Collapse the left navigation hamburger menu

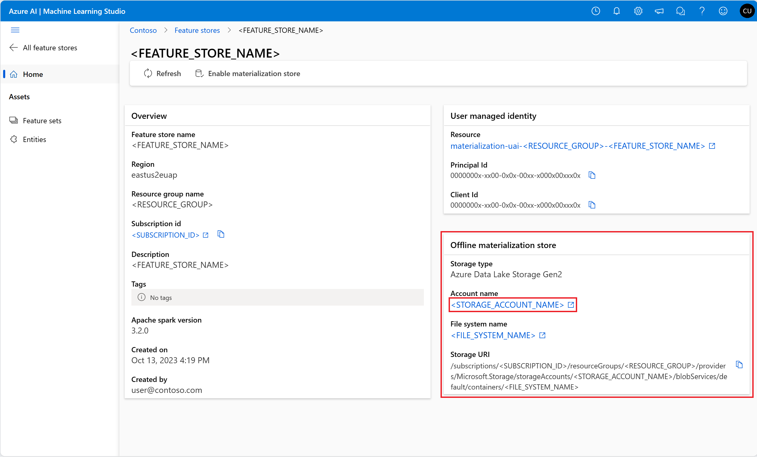pyautogui.click(x=15, y=30)
